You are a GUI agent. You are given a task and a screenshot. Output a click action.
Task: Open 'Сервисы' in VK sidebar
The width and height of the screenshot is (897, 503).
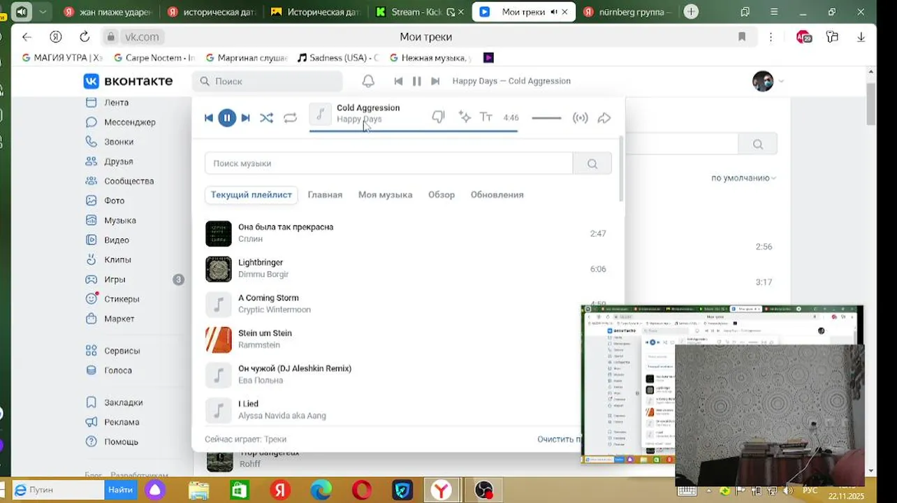(122, 351)
